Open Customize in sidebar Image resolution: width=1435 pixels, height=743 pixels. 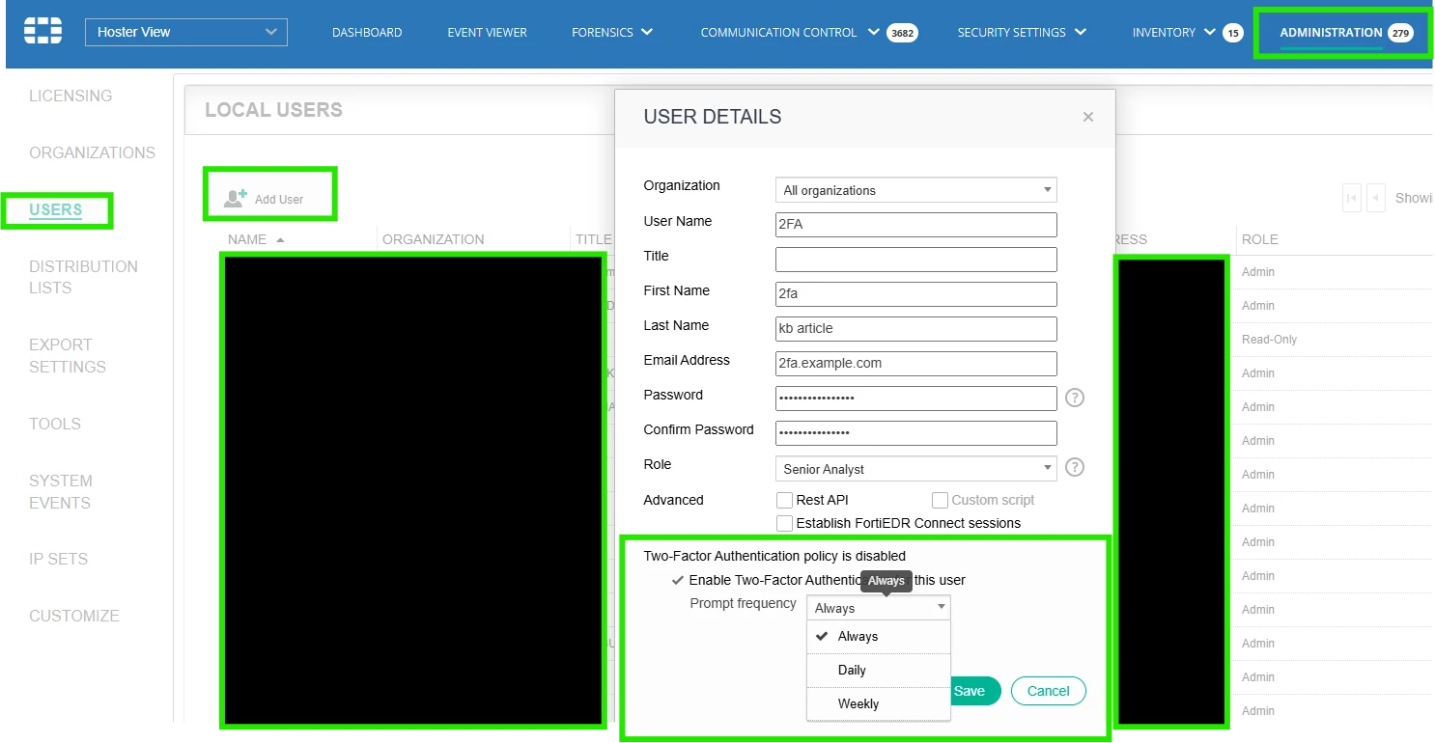[x=74, y=616]
